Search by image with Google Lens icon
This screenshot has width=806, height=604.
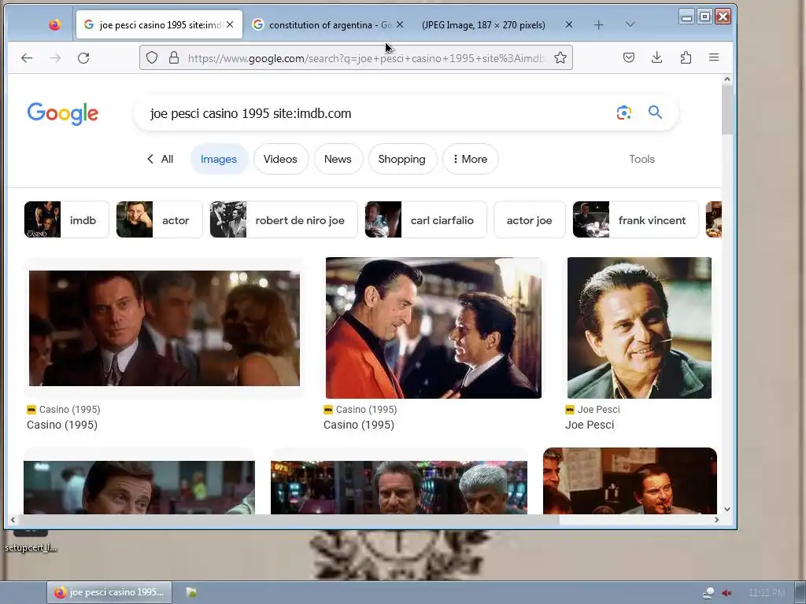click(623, 112)
